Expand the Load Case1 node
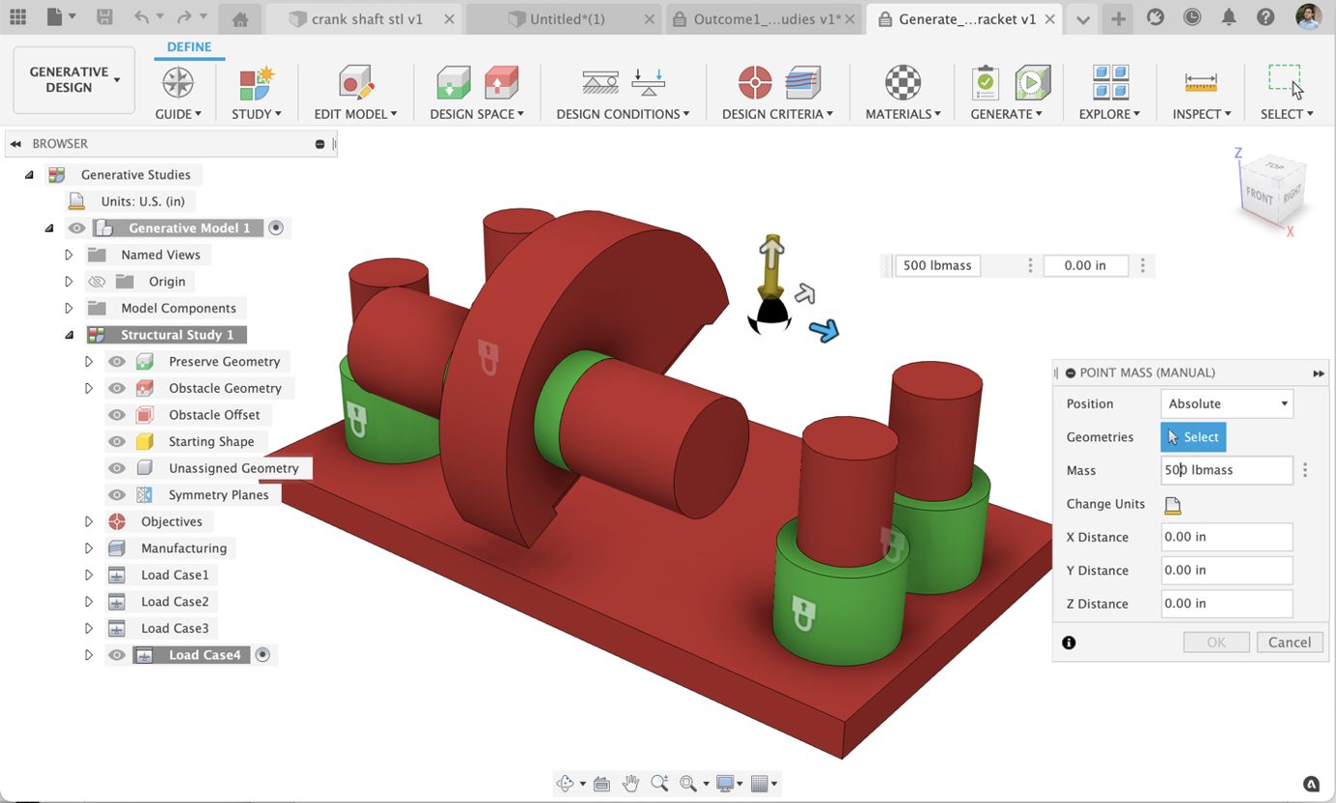The width and height of the screenshot is (1336, 803). pos(89,575)
